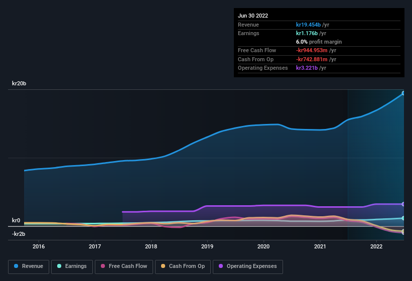Click the kr0 y-axis label
The image size is (412, 281).
click(x=16, y=220)
